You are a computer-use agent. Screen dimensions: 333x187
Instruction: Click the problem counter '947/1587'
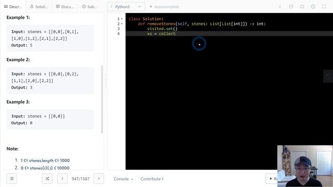click(81, 179)
